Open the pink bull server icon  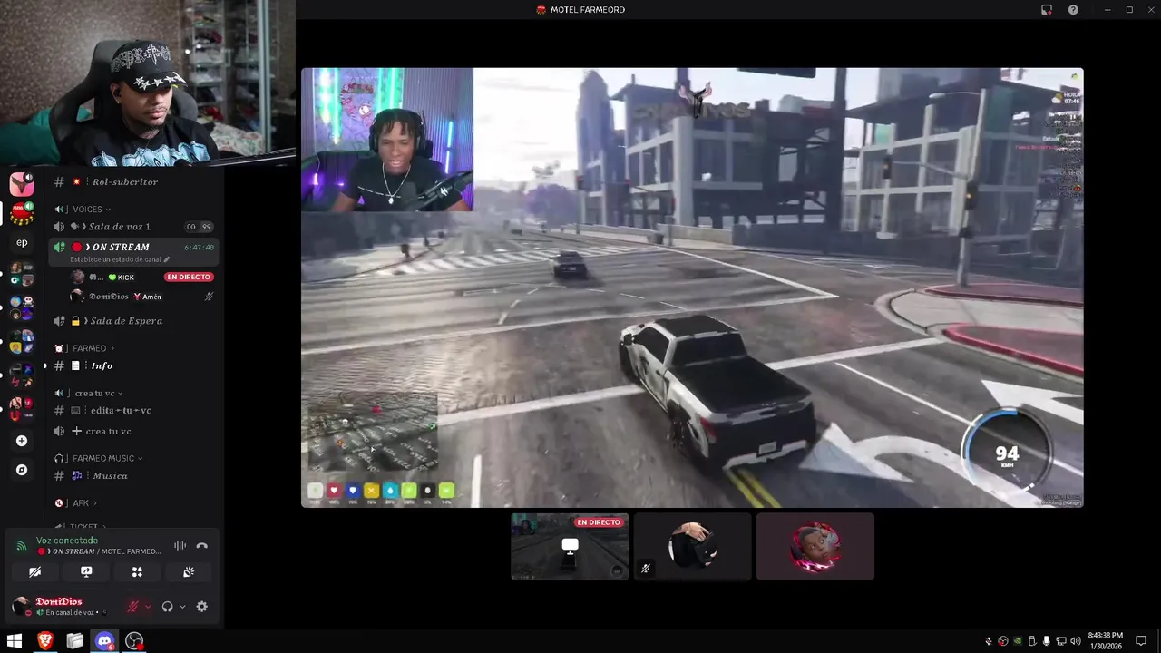(22, 184)
